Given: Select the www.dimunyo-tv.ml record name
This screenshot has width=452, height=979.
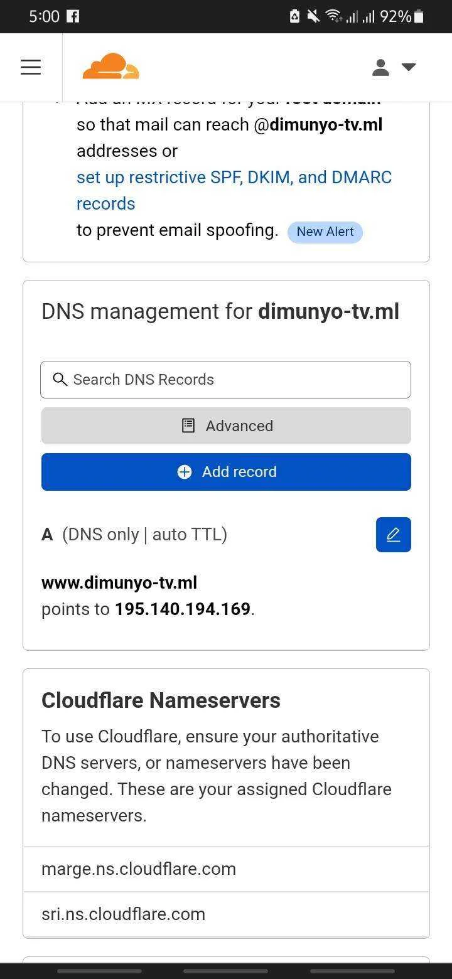Looking at the screenshot, I should pos(119,583).
